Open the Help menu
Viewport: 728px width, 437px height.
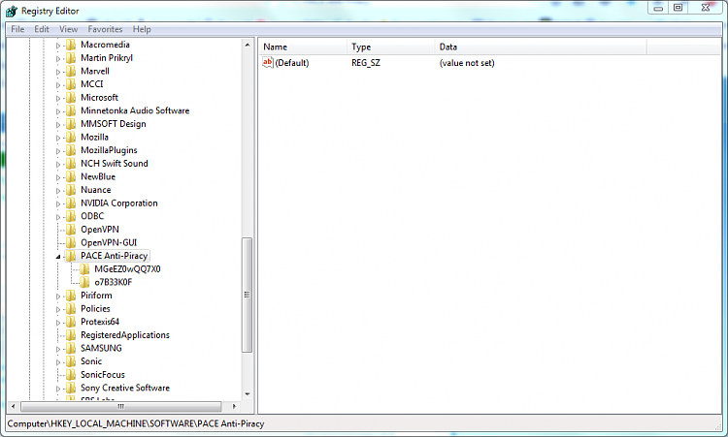(142, 29)
